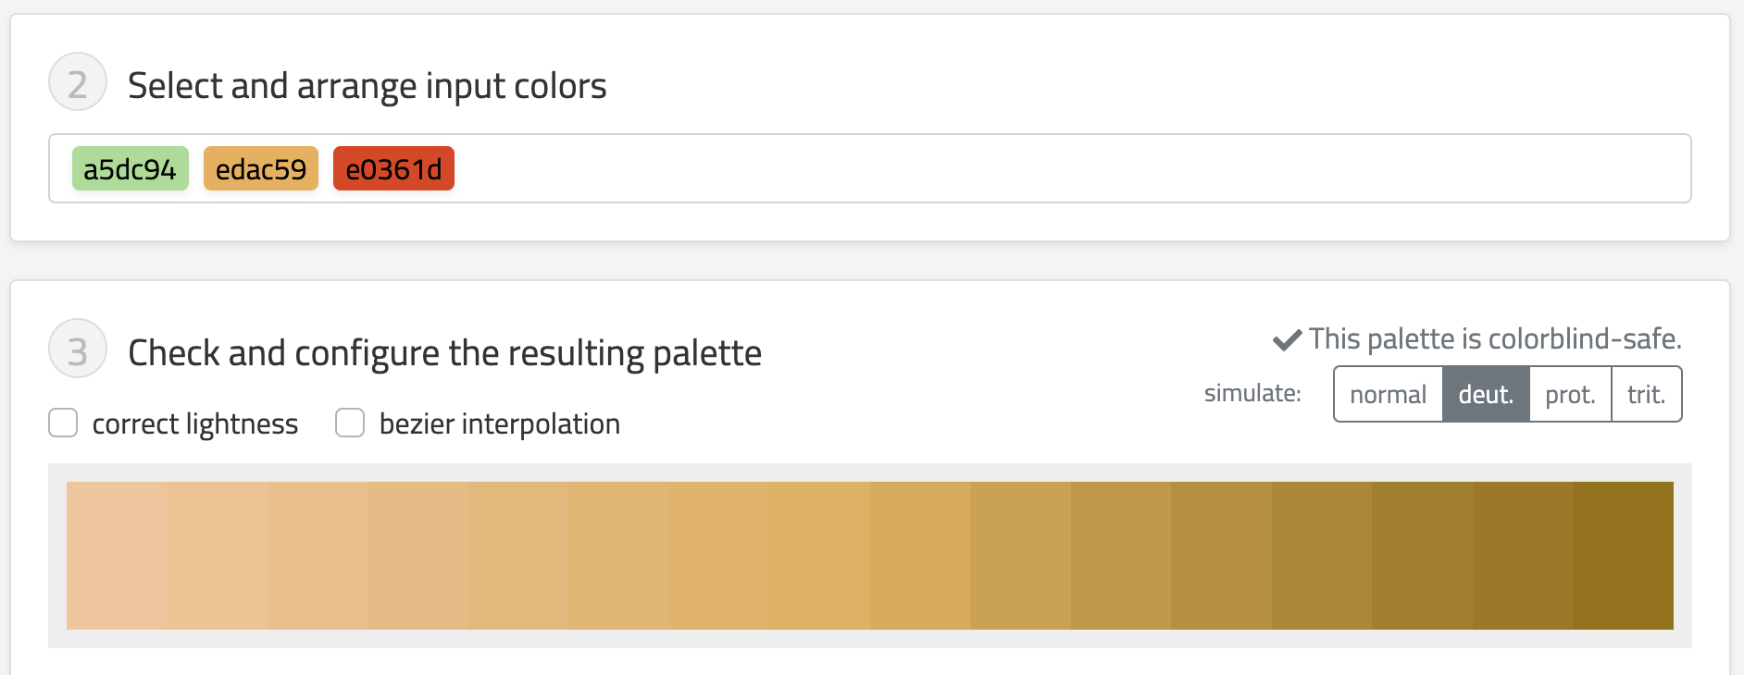Click the 'Select and arrange input colors' heading

click(367, 86)
